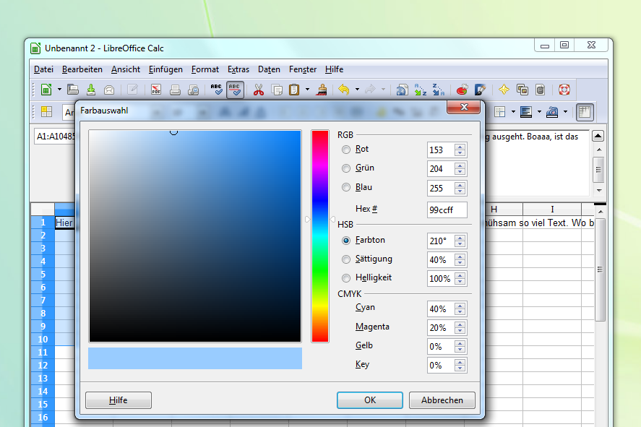
Task: Open the Navigator star icon
Action: [x=504, y=90]
